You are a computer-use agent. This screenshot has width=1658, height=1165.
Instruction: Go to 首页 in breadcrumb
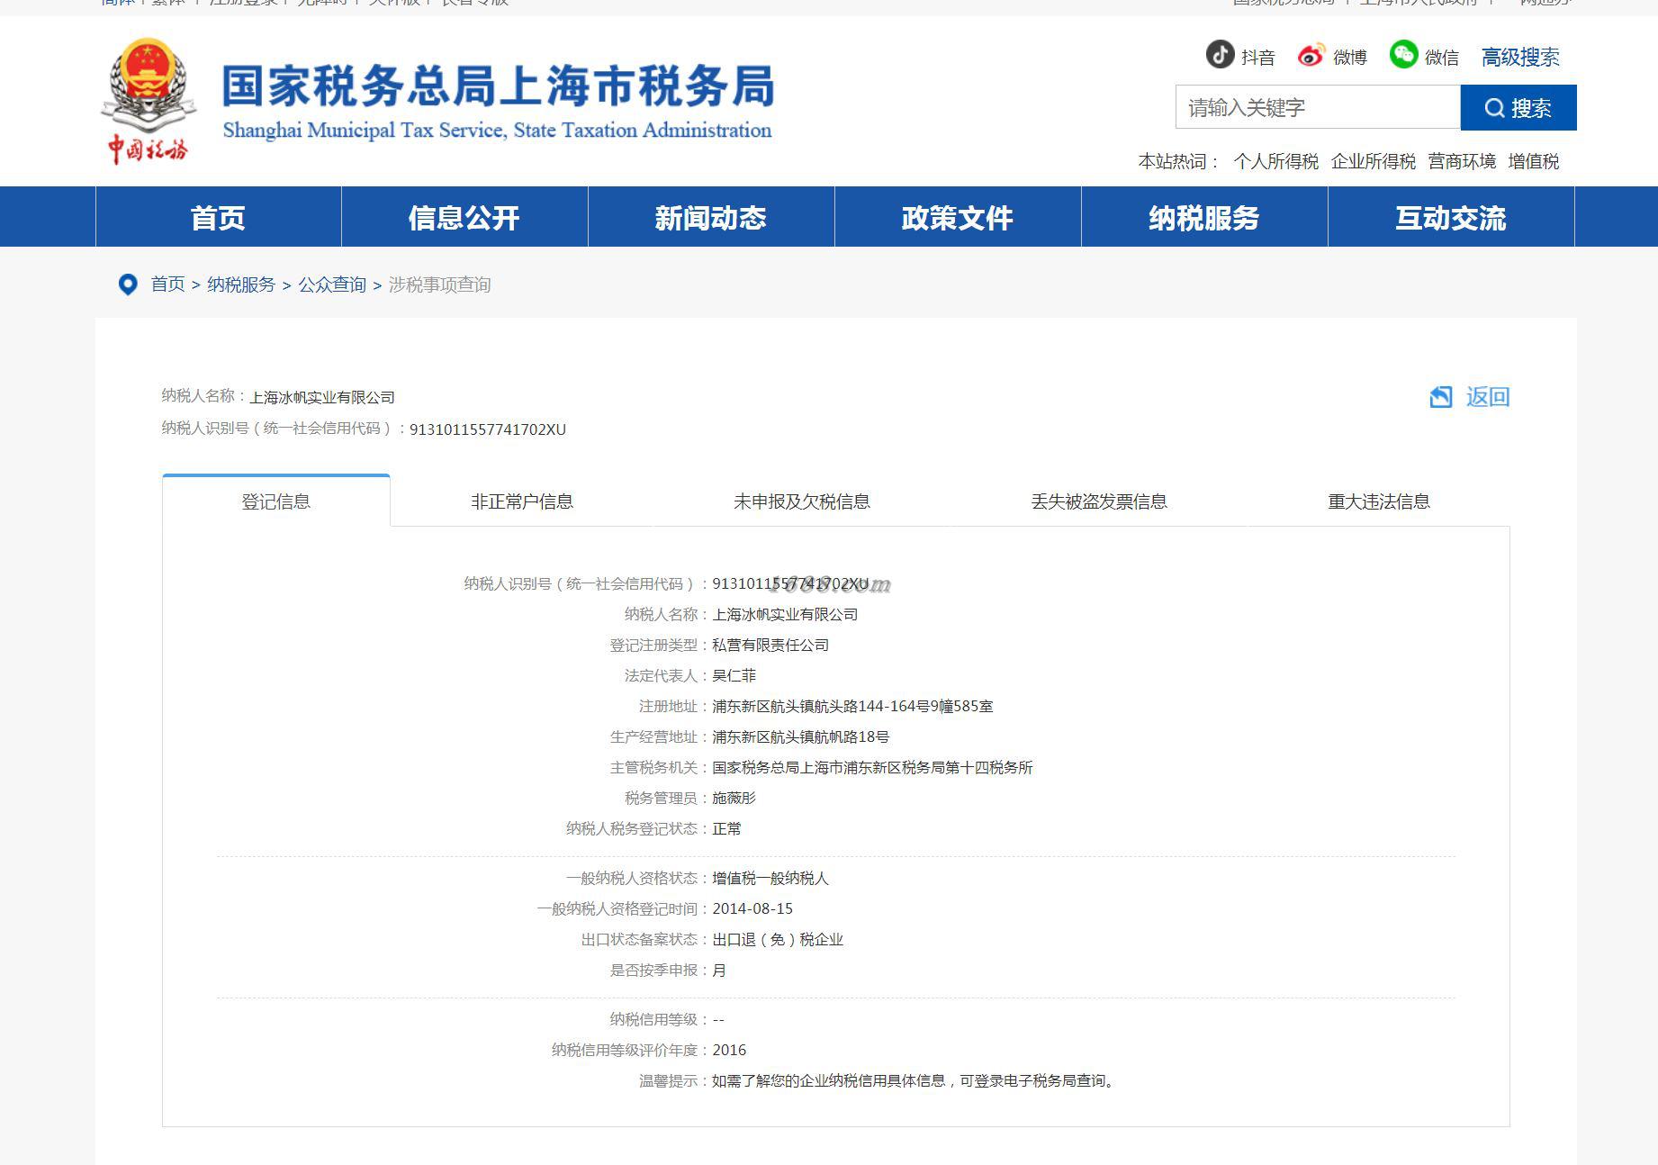pyautogui.click(x=167, y=284)
